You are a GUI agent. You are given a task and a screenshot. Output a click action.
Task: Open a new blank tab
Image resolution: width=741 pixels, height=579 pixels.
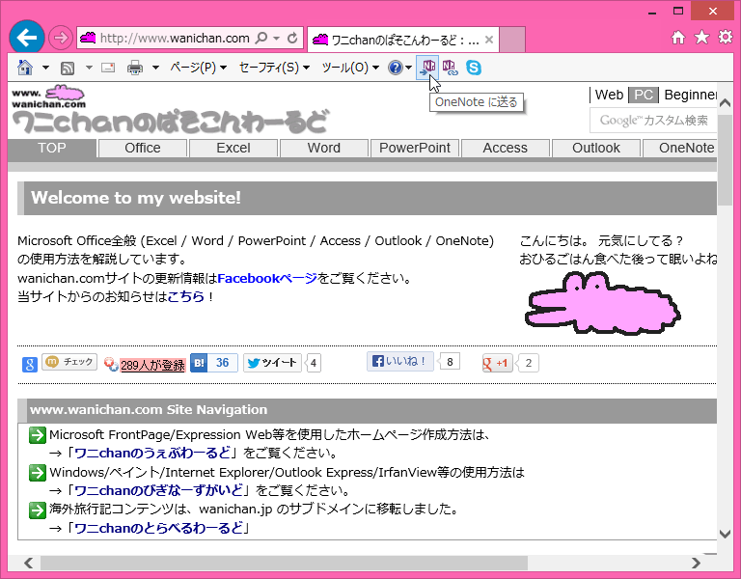pos(512,40)
